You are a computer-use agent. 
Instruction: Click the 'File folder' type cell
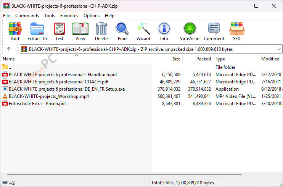pyautogui.click(x=225, y=67)
